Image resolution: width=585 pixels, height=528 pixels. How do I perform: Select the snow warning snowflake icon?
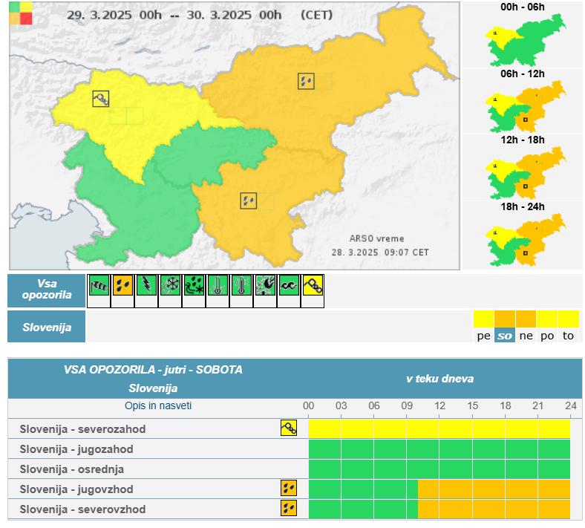pyautogui.click(x=170, y=286)
